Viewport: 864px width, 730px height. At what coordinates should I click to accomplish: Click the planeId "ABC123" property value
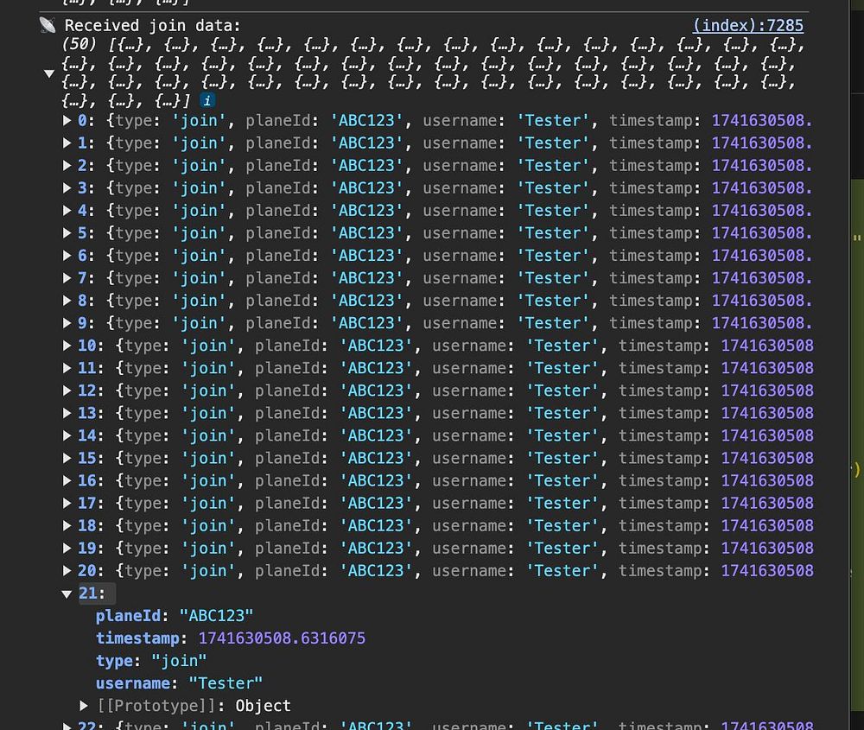tap(216, 615)
